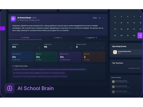Click the Pending Fees ₹0 stat
Viewport: 143px width, 107px height.
[x=58, y=46]
